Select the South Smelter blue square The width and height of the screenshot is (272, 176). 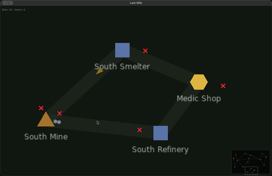click(122, 50)
